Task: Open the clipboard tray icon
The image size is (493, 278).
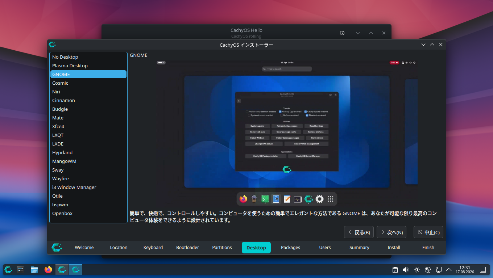Action: pyautogui.click(x=395, y=270)
